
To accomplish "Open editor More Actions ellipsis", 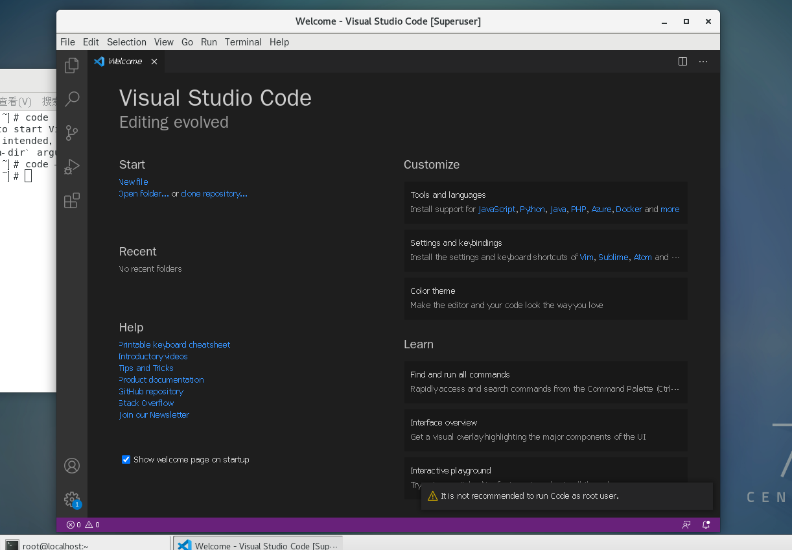I will 703,62.
